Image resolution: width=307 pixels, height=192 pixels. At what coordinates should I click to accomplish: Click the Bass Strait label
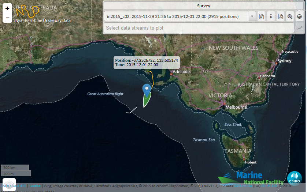tap(233, 125)
